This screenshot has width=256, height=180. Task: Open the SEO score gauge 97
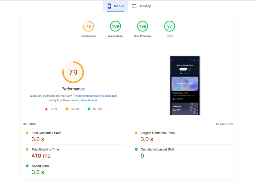point(170,26)
